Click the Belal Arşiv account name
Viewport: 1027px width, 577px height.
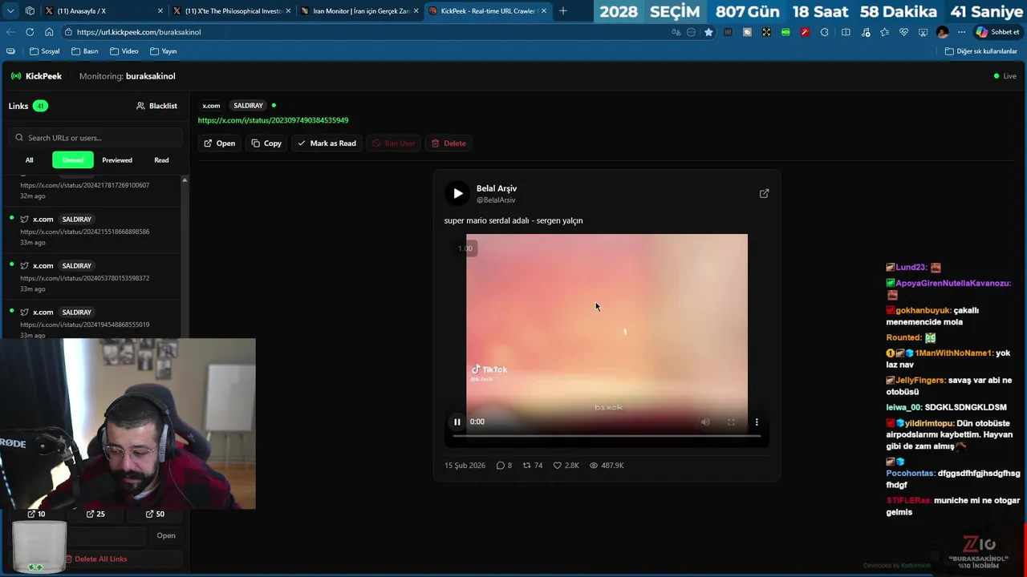(497, 188)
